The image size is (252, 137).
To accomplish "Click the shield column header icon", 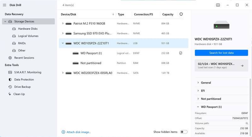I will [181, 14].
